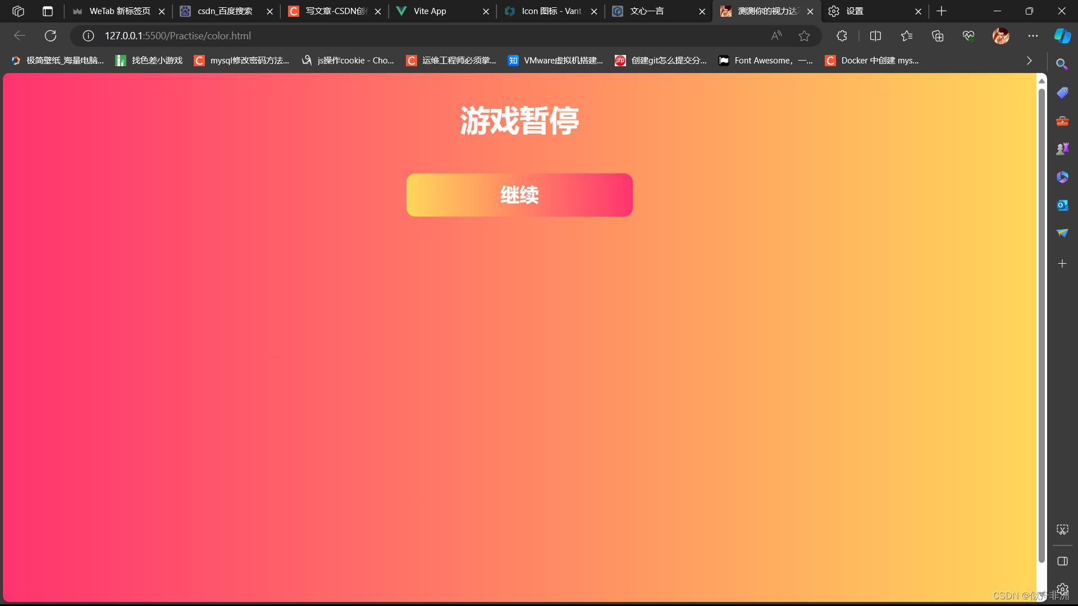Add page to favorites star icon

click(804, 36)
